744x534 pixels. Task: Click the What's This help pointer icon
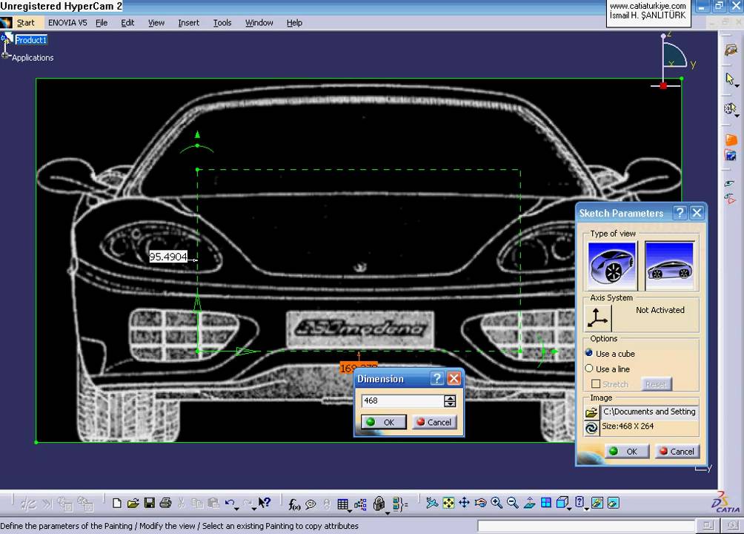click(265, 503)
